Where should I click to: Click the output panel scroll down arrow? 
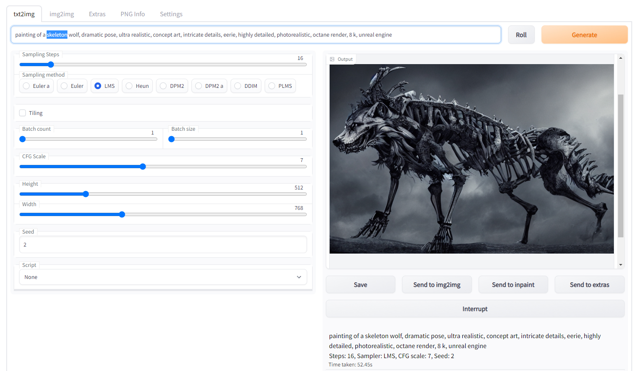[x=621, y=265]
